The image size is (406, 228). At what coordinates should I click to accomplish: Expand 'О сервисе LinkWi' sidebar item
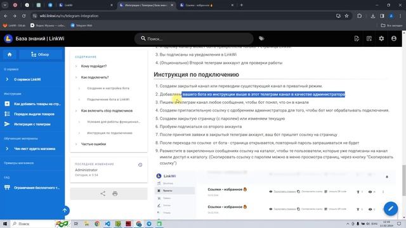[32, 79]
